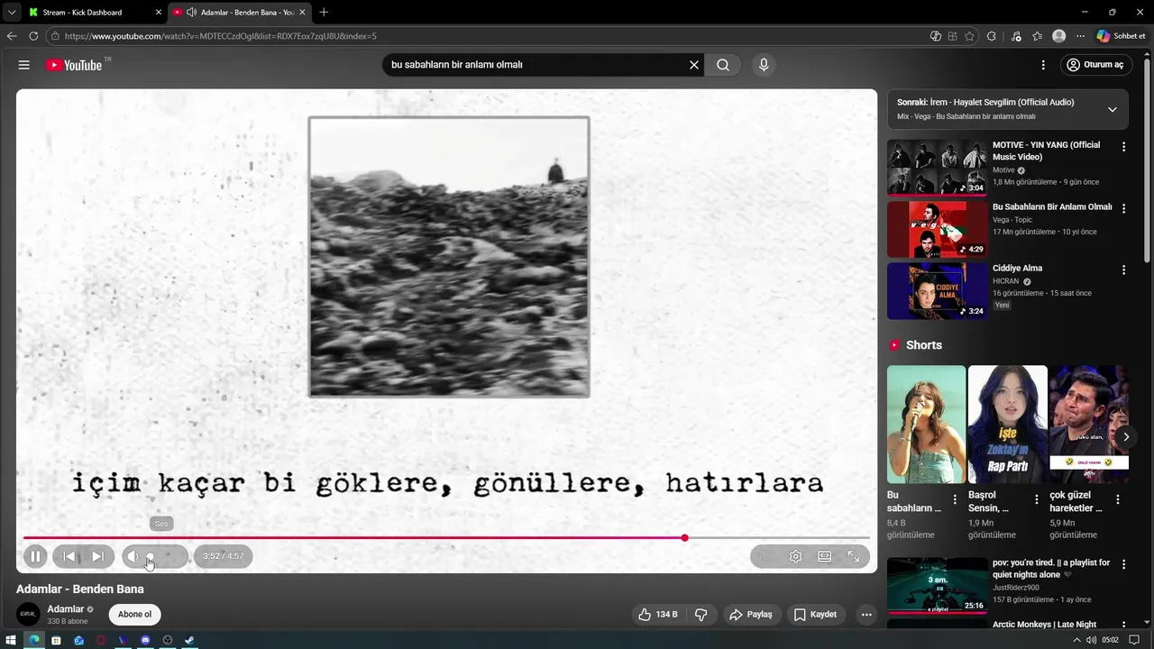Toggle theater mode in the player

824,556
